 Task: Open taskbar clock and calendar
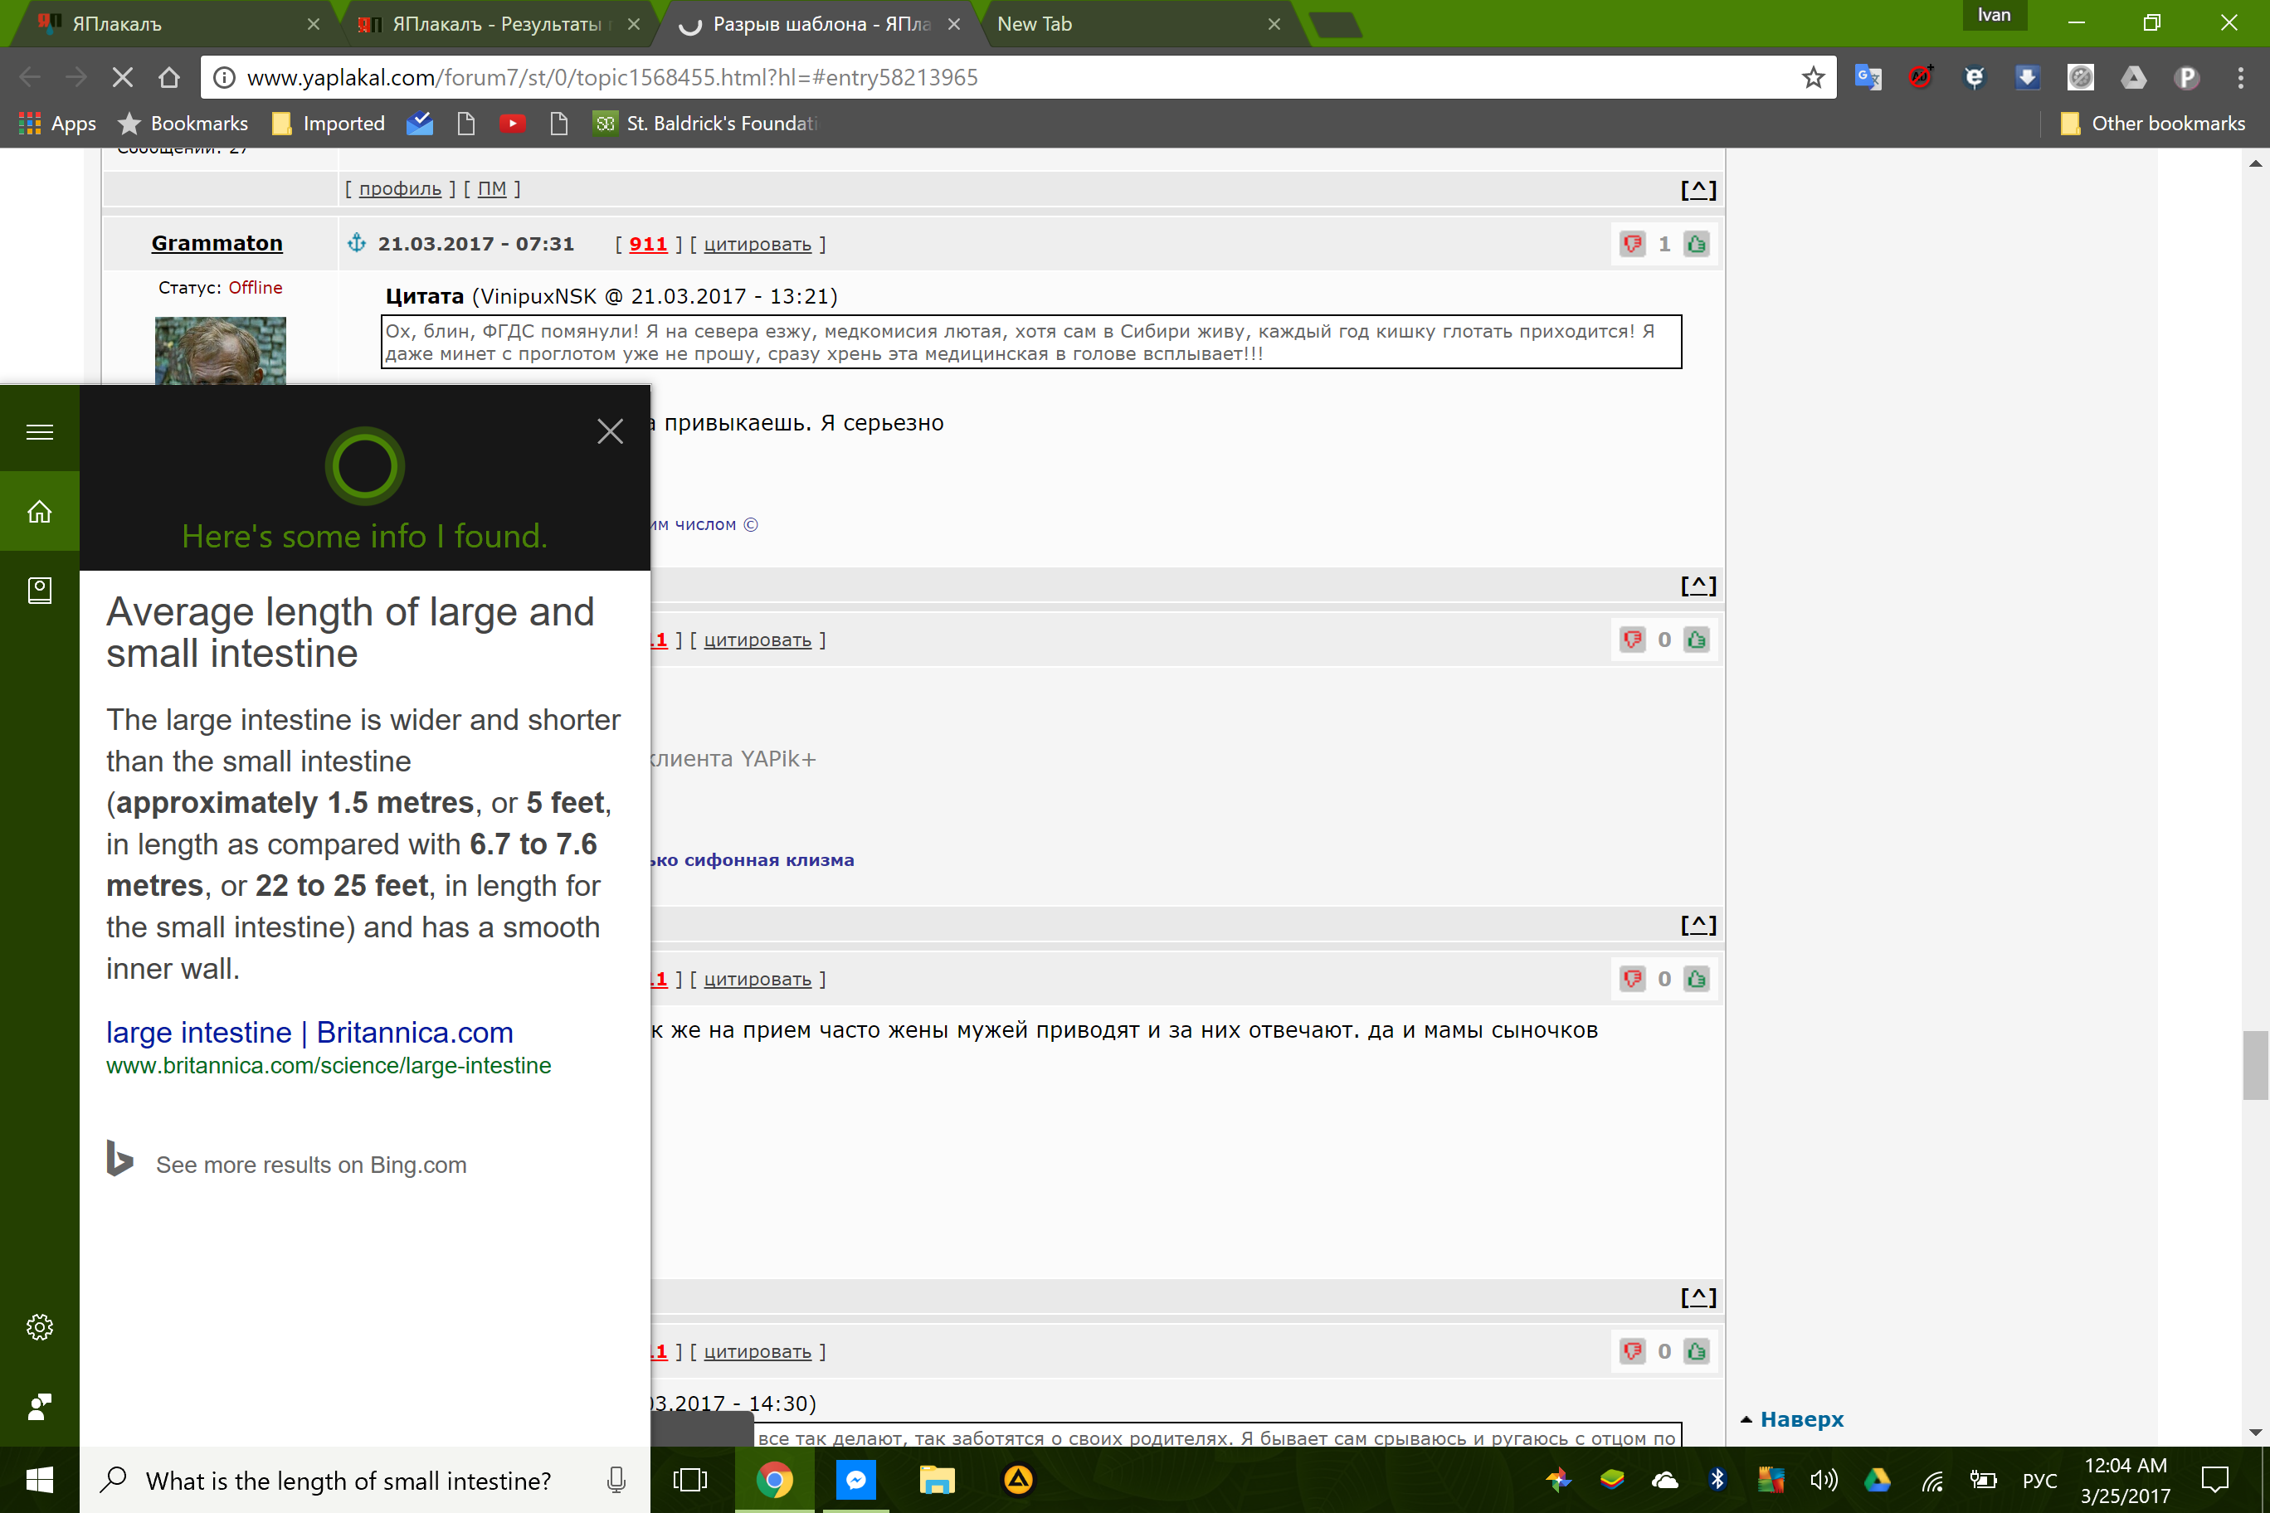[2126, 1480]
